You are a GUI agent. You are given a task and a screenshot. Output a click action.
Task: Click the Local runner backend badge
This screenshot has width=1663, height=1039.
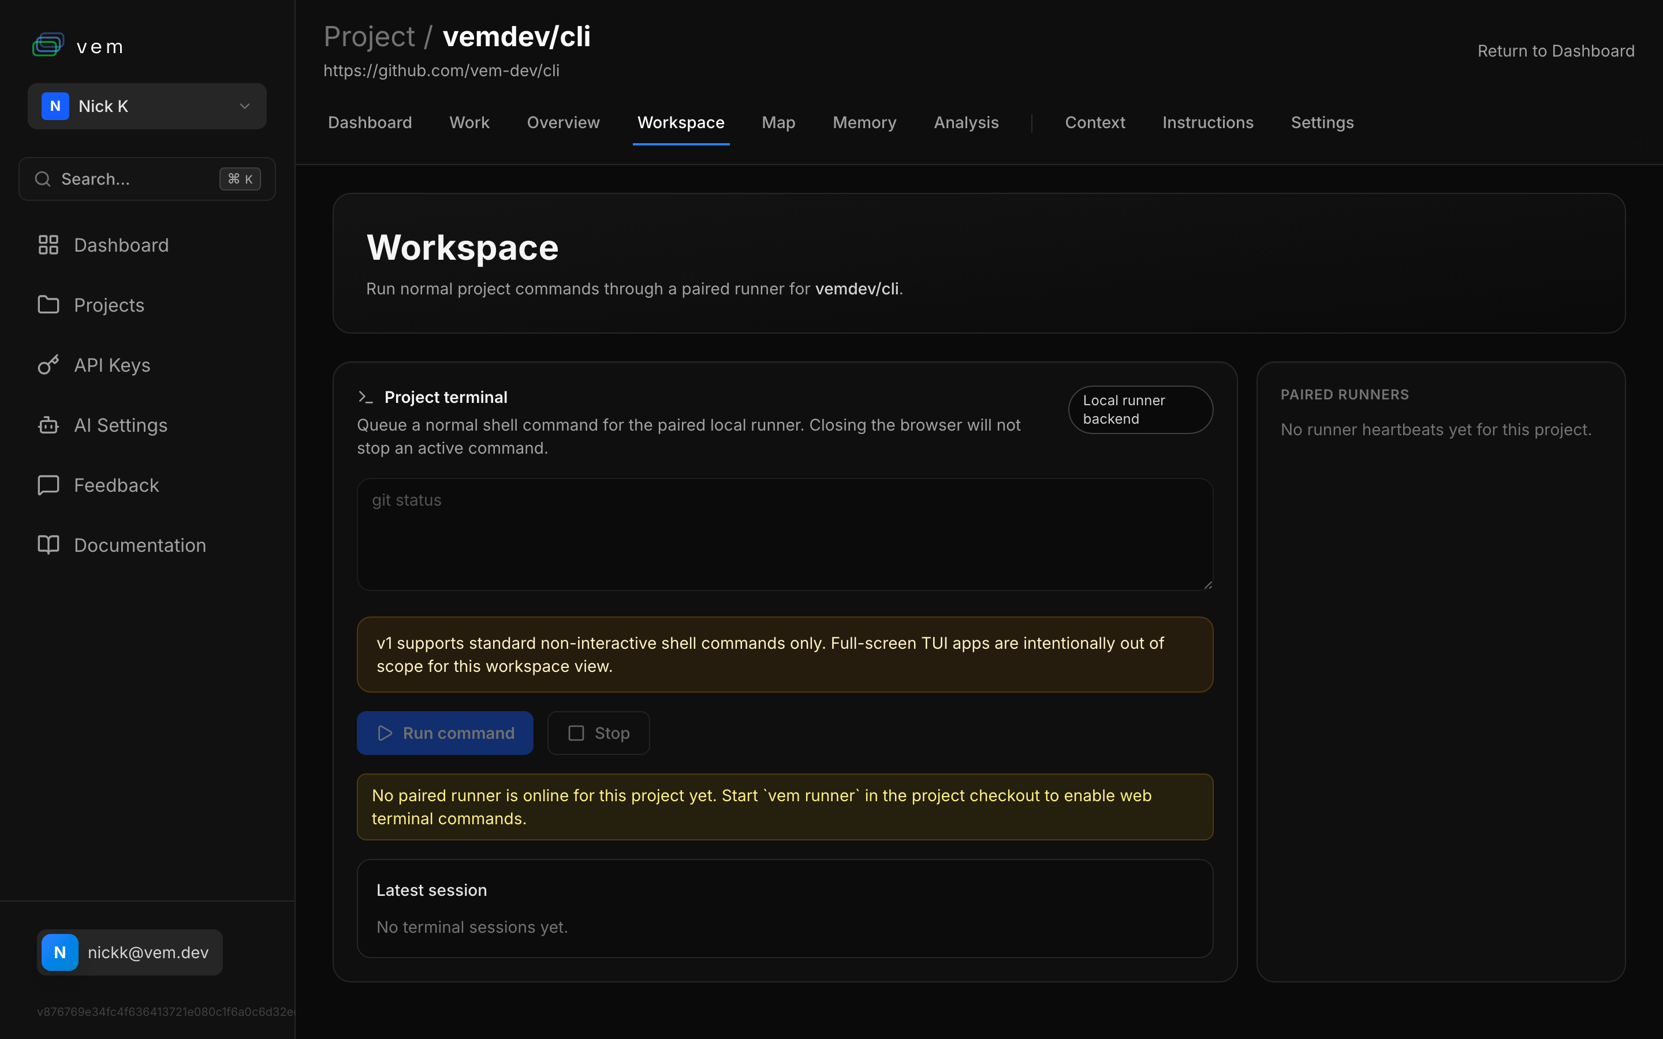pos(1140,410)
